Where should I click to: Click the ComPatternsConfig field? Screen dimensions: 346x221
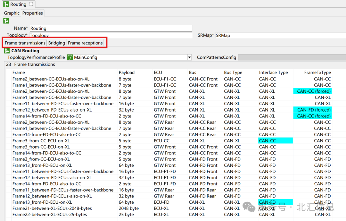(x=292, y=57)
